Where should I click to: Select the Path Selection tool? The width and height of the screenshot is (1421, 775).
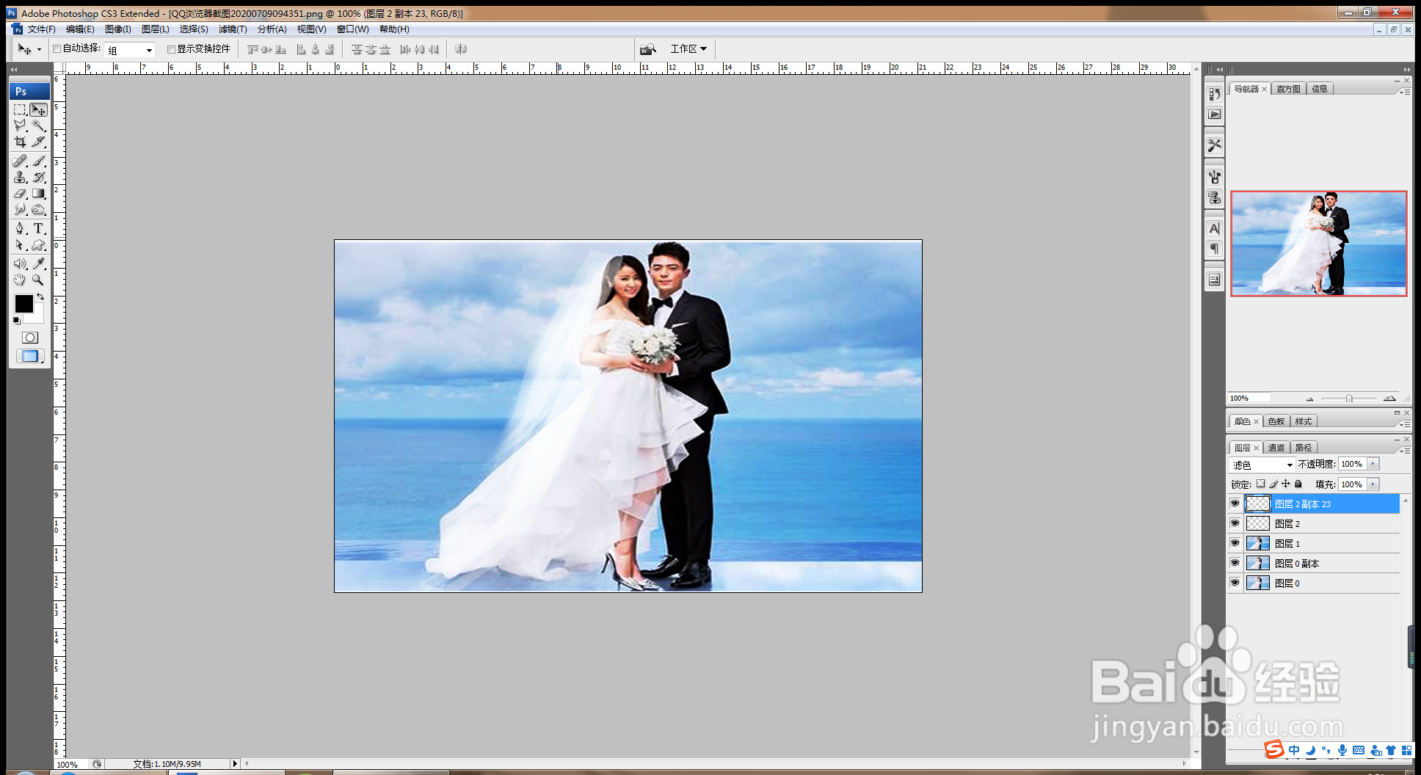pyautogui.click(x=20, y=245)
